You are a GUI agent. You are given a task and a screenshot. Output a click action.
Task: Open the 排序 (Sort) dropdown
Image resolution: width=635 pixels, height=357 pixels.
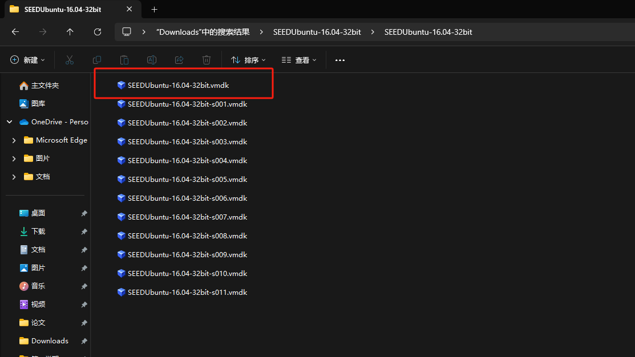coord(248,60)
